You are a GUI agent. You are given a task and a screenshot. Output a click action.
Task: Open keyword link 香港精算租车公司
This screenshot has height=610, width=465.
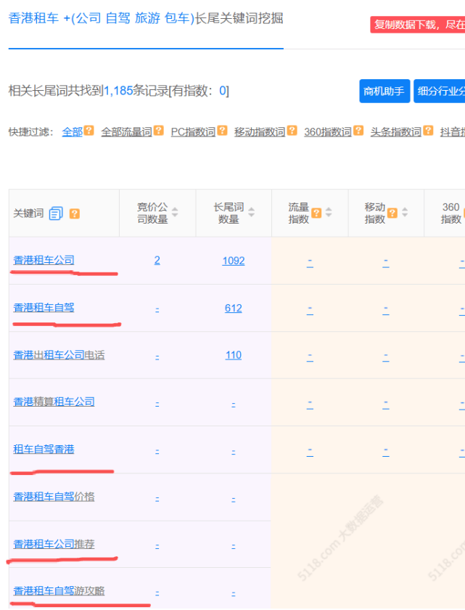click(x=54, y=402)
